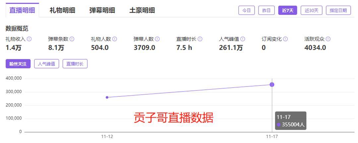The width and height of the screenshot is (358, 143).
Task: Show info tooltip for 直播时长 metric
Action: coord(200,39)
